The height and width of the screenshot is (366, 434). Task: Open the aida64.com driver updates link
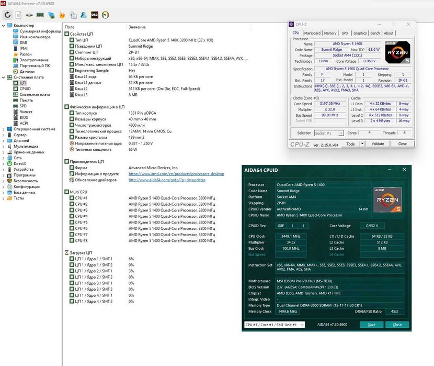pyautogui.click(x=167, y=180)
